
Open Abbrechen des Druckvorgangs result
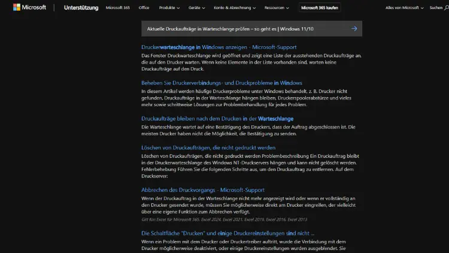click(203, 190)
